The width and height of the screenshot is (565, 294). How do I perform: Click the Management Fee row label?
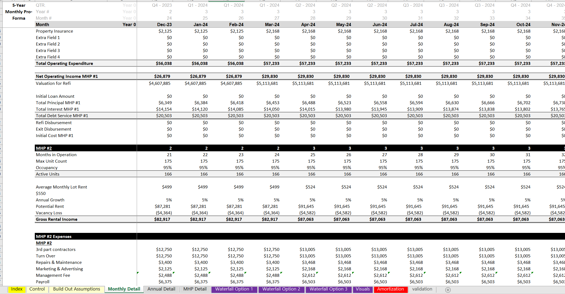click(53, 275)
